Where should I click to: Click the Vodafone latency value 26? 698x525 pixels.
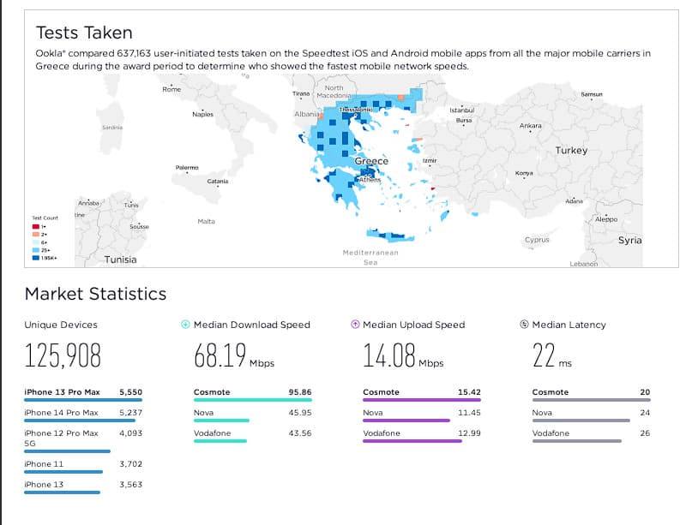click(645, 433)
